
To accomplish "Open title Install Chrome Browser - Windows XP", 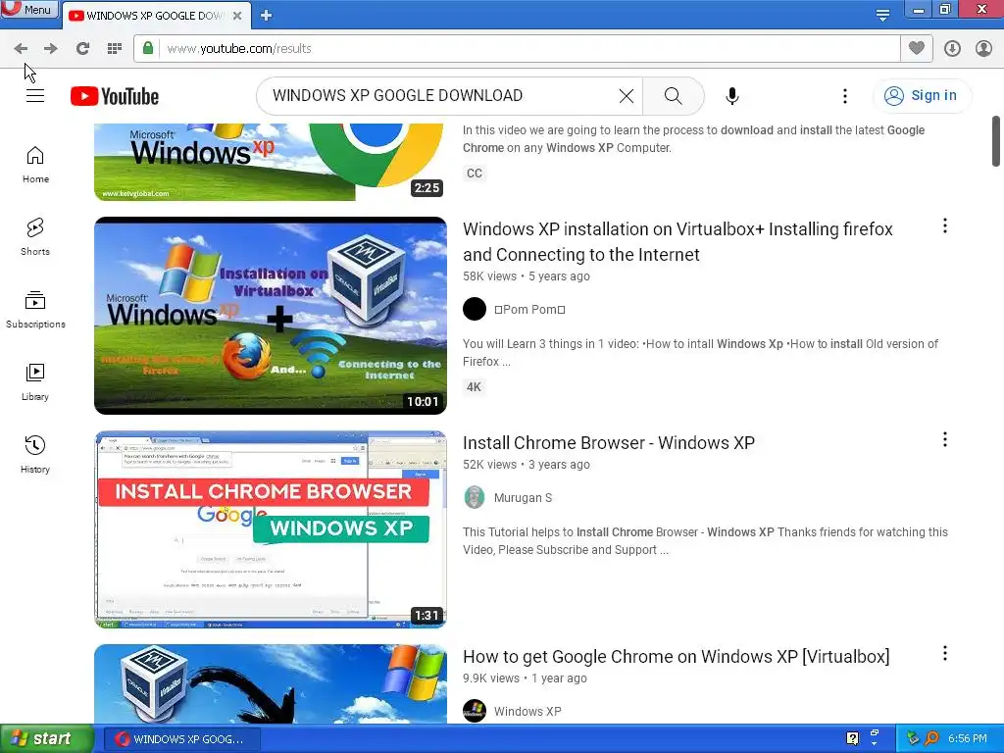I will point(608,443).
